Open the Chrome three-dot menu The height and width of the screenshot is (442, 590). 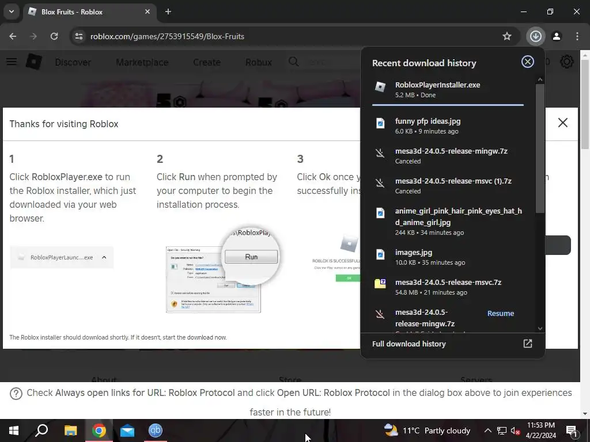[577, 36]
